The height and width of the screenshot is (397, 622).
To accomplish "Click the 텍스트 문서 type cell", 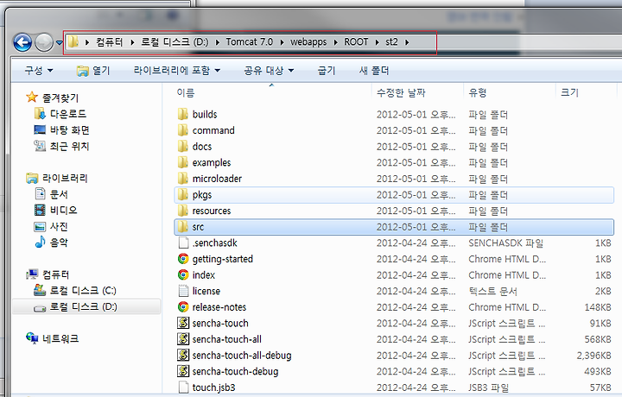I will (493, 291).
